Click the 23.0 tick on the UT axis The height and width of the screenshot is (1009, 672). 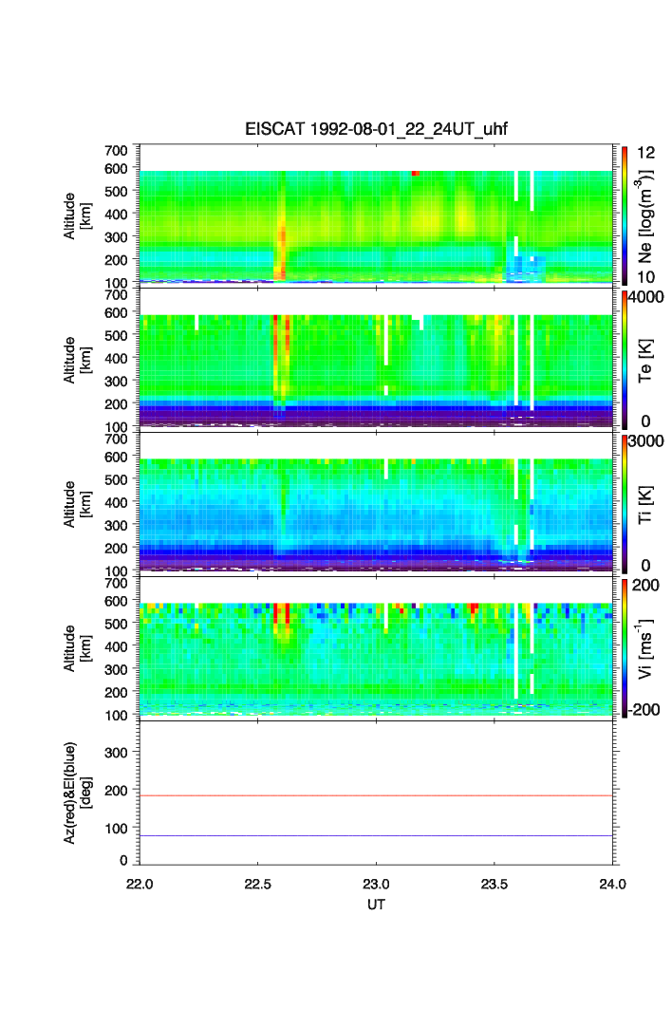point(376,884)
